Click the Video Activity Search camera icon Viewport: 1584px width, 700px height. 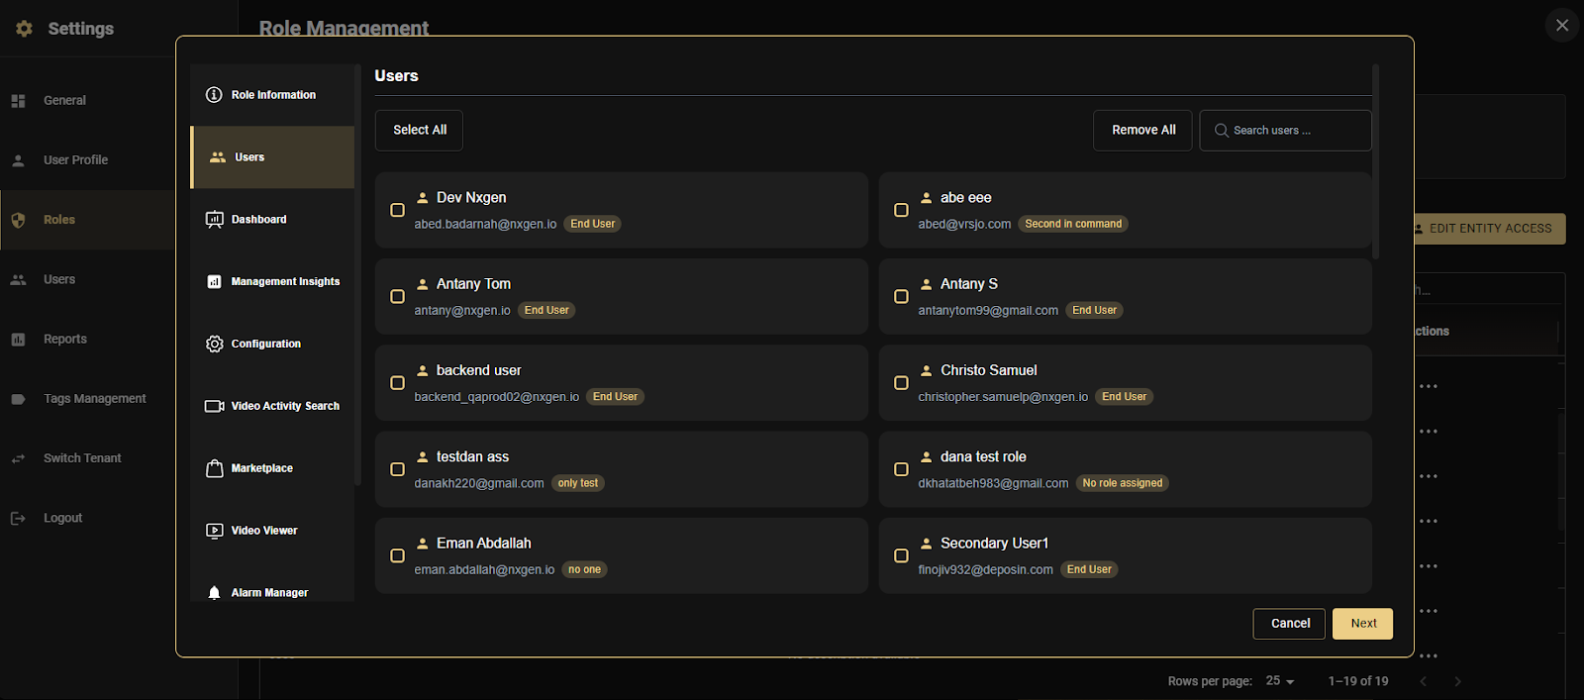(x=214, y=406)
